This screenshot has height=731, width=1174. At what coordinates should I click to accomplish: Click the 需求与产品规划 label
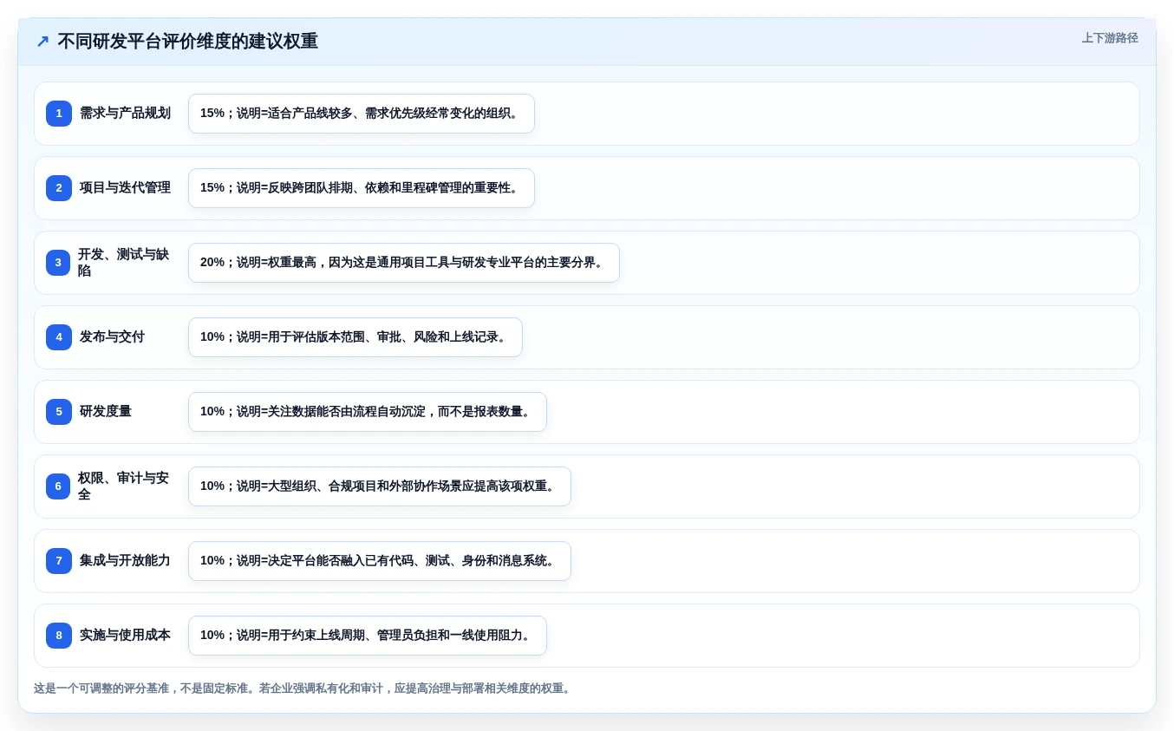tap(125, 114)
